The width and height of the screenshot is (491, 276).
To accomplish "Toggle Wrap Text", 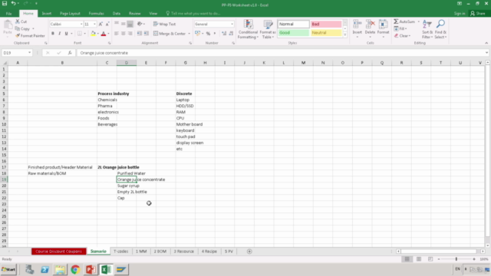I will pyautogui.click(x=164, y=24).
